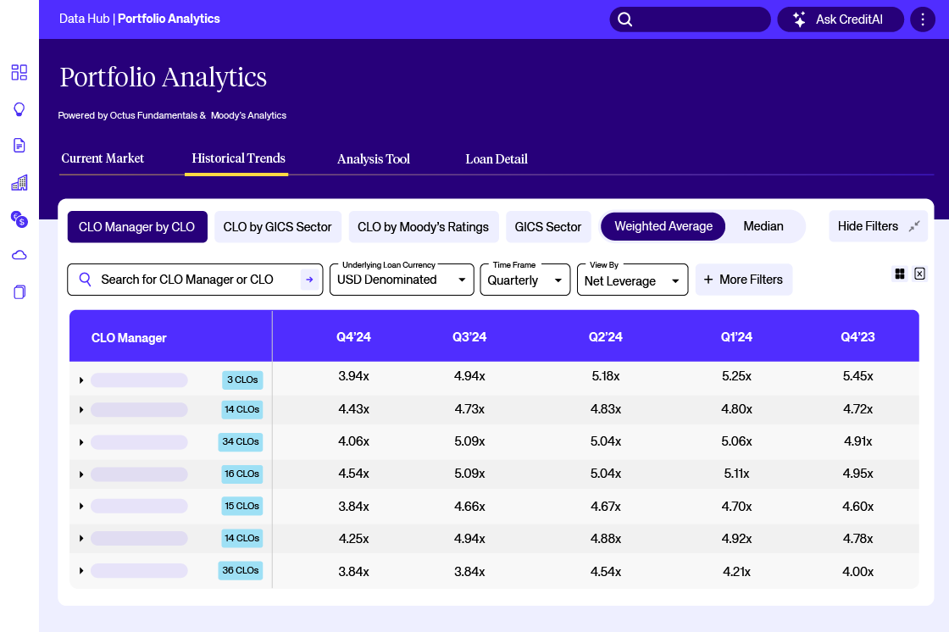Click the 3 CLOs badge
The width and height of the screenshot is (949, 632).
242,380
